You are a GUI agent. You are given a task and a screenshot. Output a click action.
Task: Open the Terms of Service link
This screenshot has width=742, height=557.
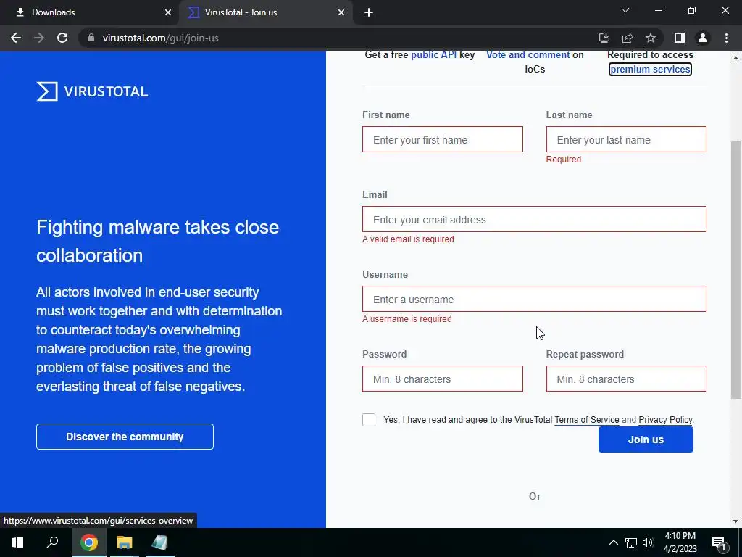point(587,420)
